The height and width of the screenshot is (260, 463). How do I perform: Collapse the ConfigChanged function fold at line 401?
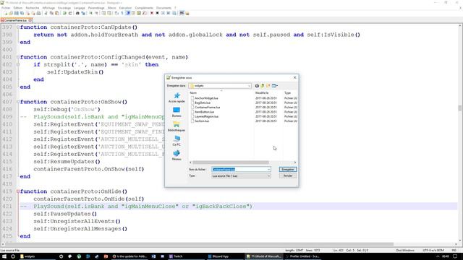pos(18,57)
